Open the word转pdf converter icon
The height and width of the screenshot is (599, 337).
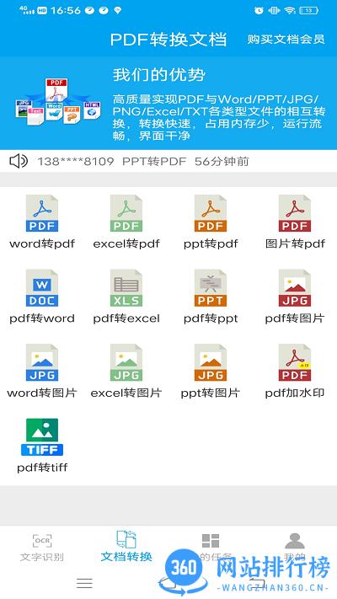coord(42,213)
